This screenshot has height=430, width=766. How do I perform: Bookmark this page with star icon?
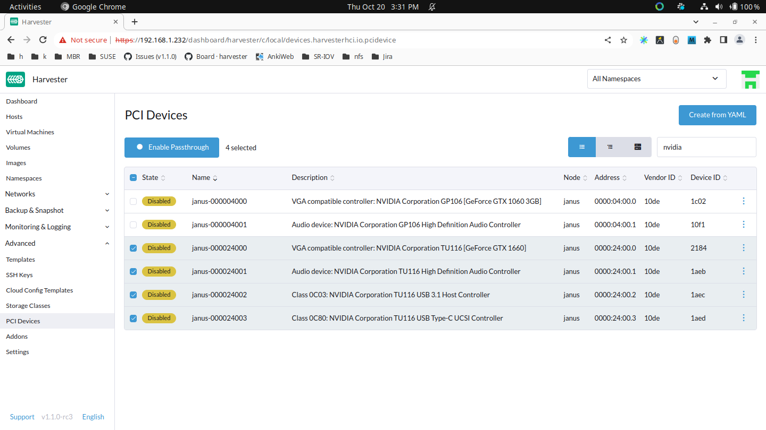(623, 40)
